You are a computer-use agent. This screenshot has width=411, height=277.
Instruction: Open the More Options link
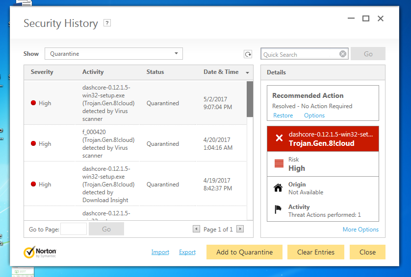click(x=360, y=230)
